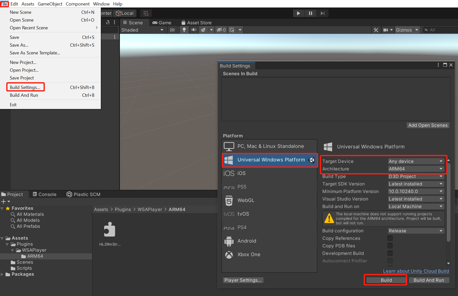This screenshot has width=458, height=296.
Task: Open Build Type D3D Project dropdown
Action: [416, 176]
